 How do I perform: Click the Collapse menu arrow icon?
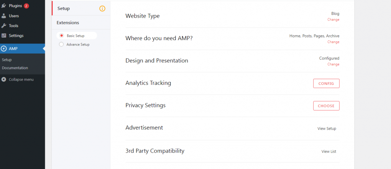pos(4,80)
